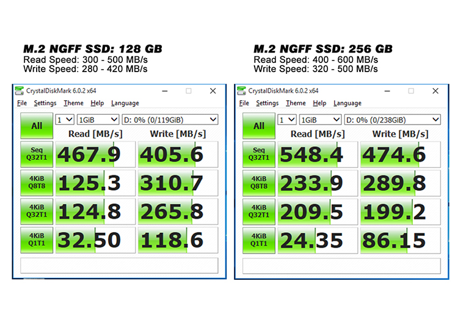Click the 32.50 read result
This screenshot has height=322, width=458.
(95, 240)
